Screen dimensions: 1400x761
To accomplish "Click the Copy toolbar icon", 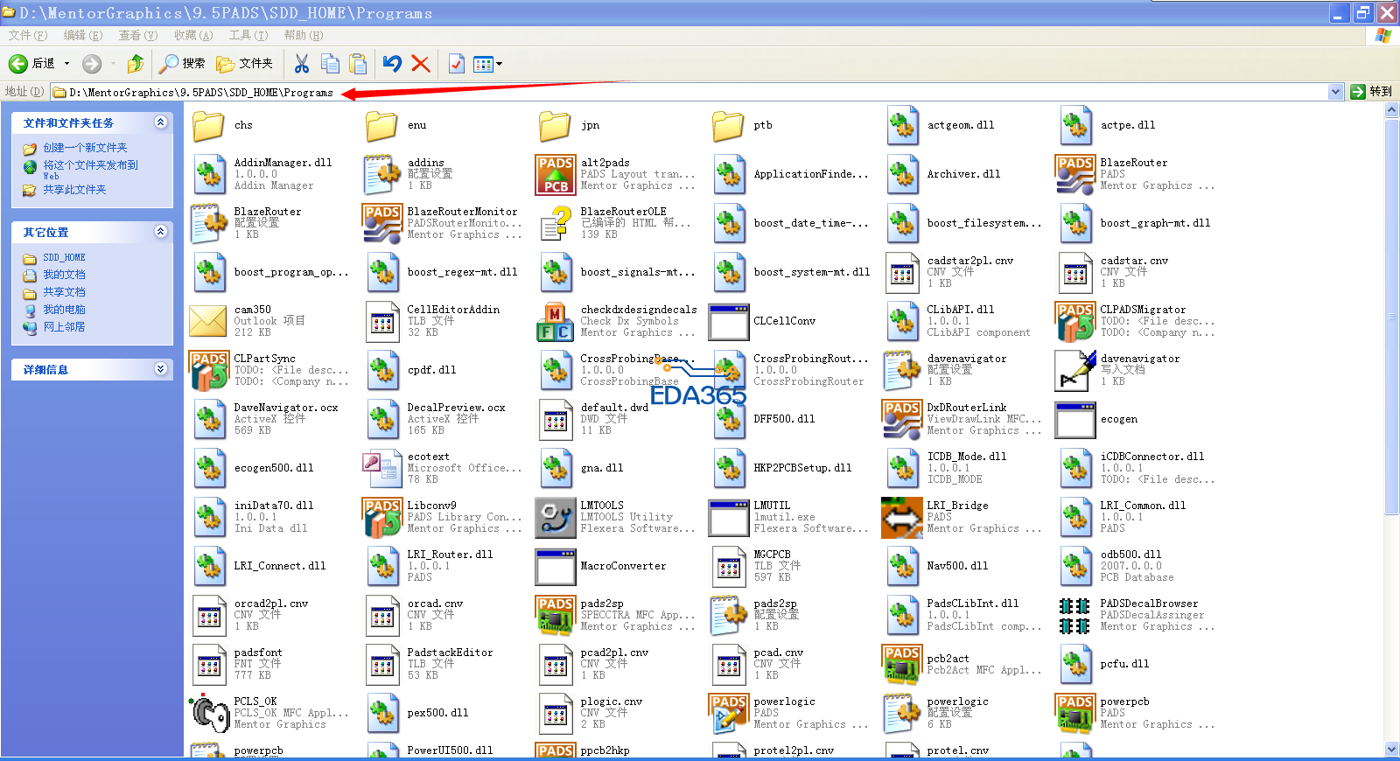I will point(330,63).
